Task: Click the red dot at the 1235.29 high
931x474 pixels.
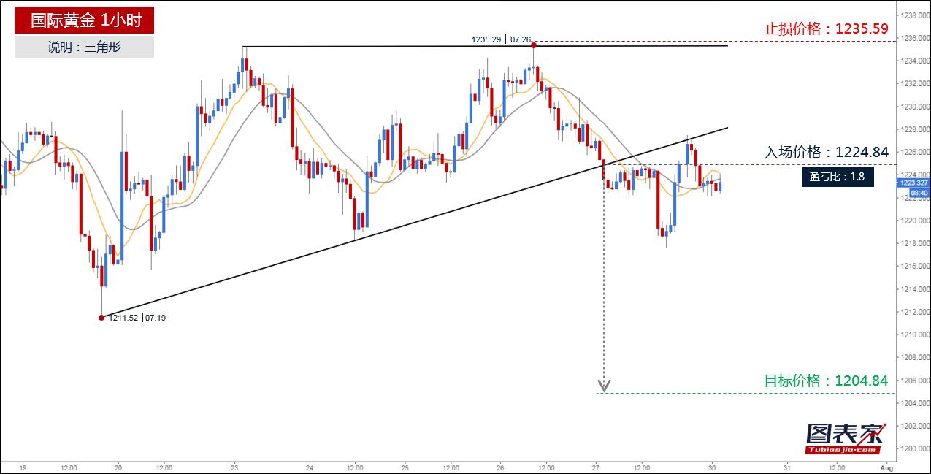Action: (x=534, y=45)
